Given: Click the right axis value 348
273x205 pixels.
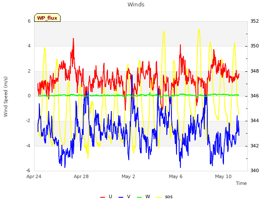Looking at the screenshot, I should [x=255, y=71].
